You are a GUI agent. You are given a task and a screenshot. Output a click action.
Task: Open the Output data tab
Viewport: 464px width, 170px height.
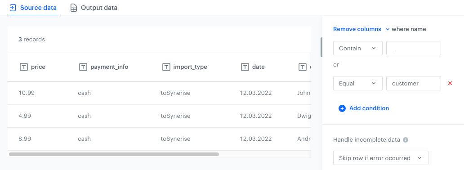(94, 8)
